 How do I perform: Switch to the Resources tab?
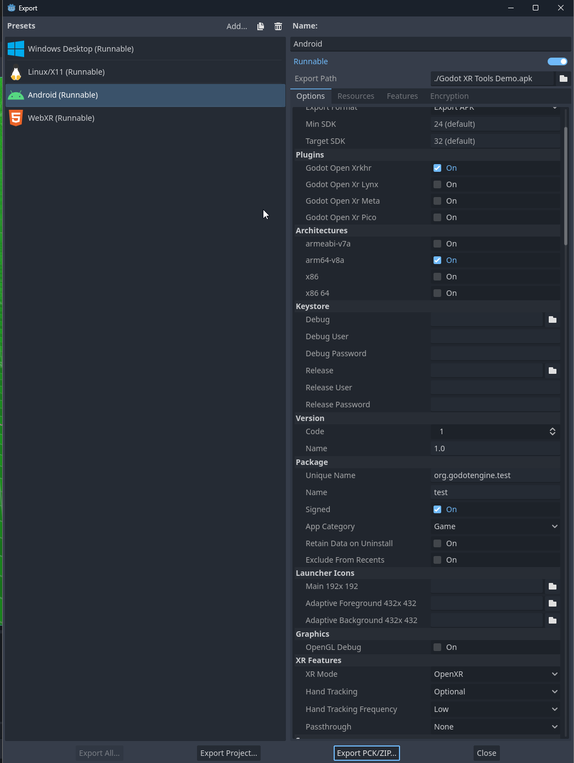pyautogui.click(x=356, y=96)
